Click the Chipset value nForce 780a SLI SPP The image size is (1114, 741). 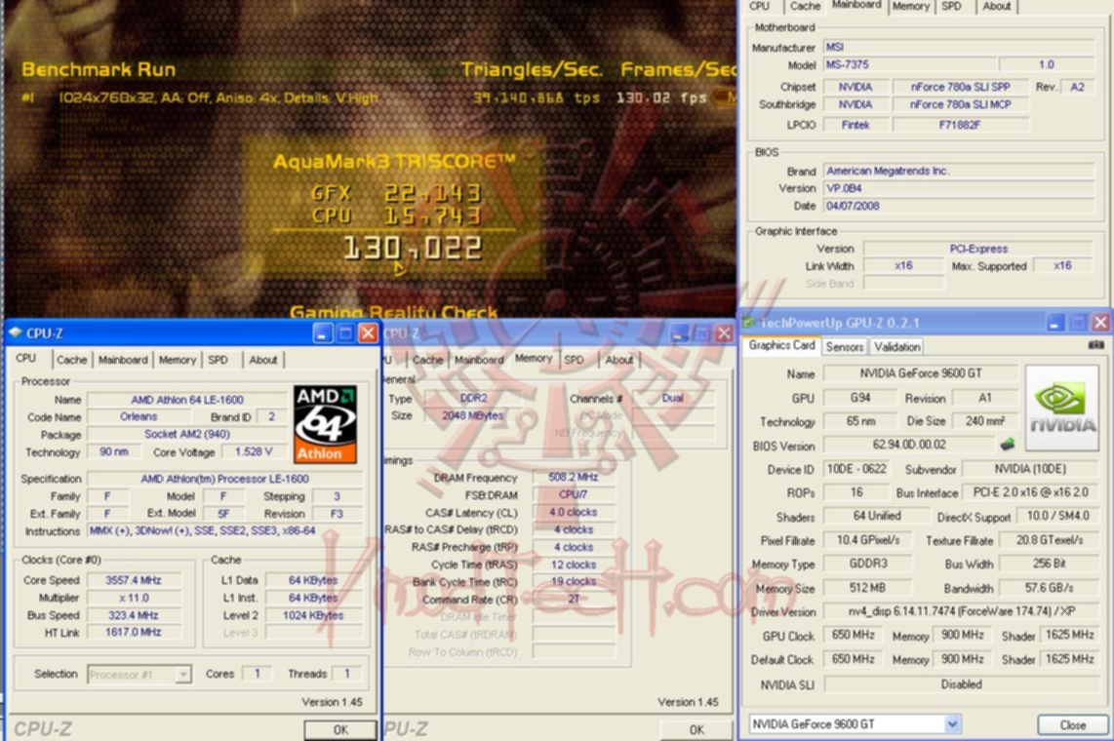click(x=960, y=87)
